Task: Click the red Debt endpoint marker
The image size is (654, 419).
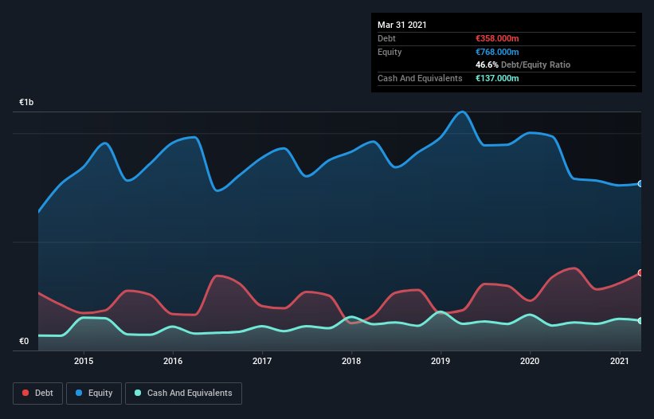Action: (640, 272)
